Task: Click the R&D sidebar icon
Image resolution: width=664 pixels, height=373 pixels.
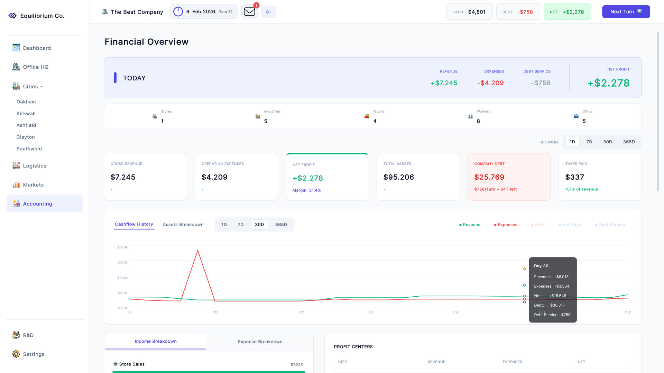Action: click(16, 335)
